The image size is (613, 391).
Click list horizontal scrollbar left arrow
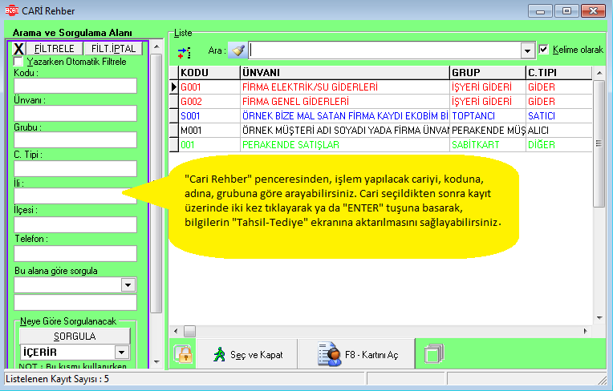click(176, 331)
